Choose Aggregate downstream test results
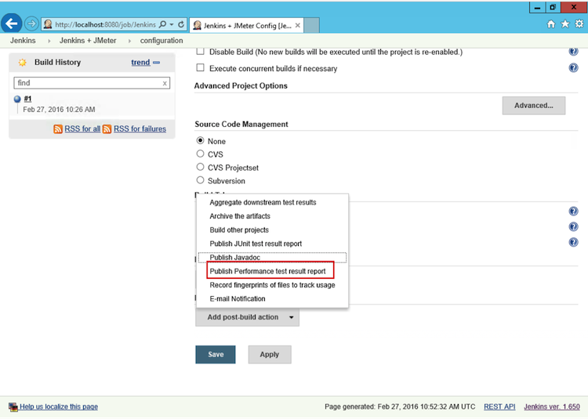The height and width of the screenshot is (419, 588). [263, 203]
